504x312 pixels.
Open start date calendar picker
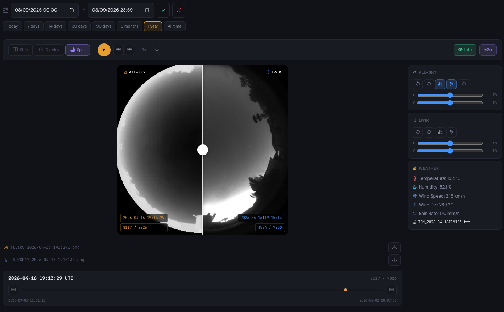pos(72,10)
